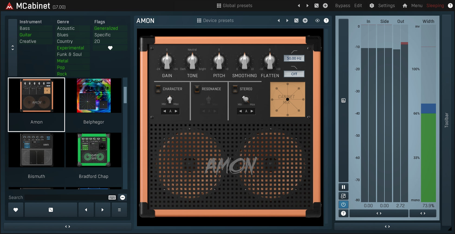Click the meter power enable button
The height and width of the screenshot is (234, 455).
tap(343, 205)
